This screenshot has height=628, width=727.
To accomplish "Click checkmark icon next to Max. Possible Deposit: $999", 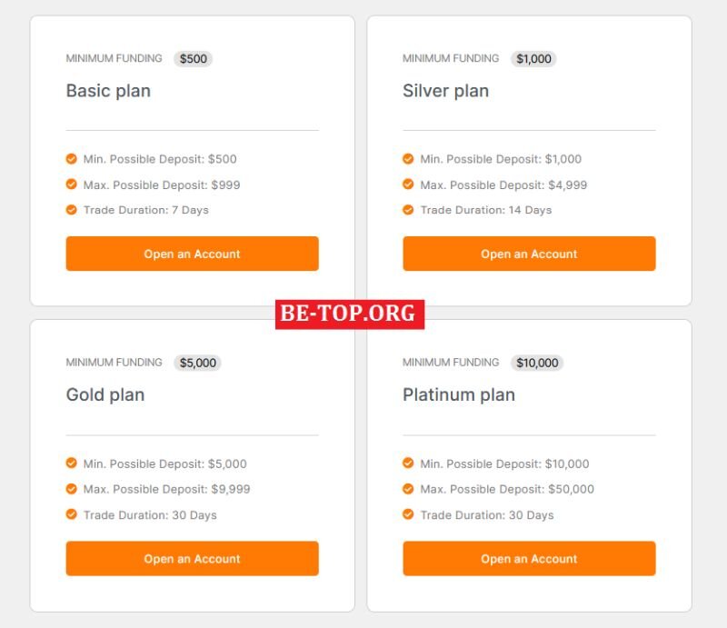I will tap(72, 184).
